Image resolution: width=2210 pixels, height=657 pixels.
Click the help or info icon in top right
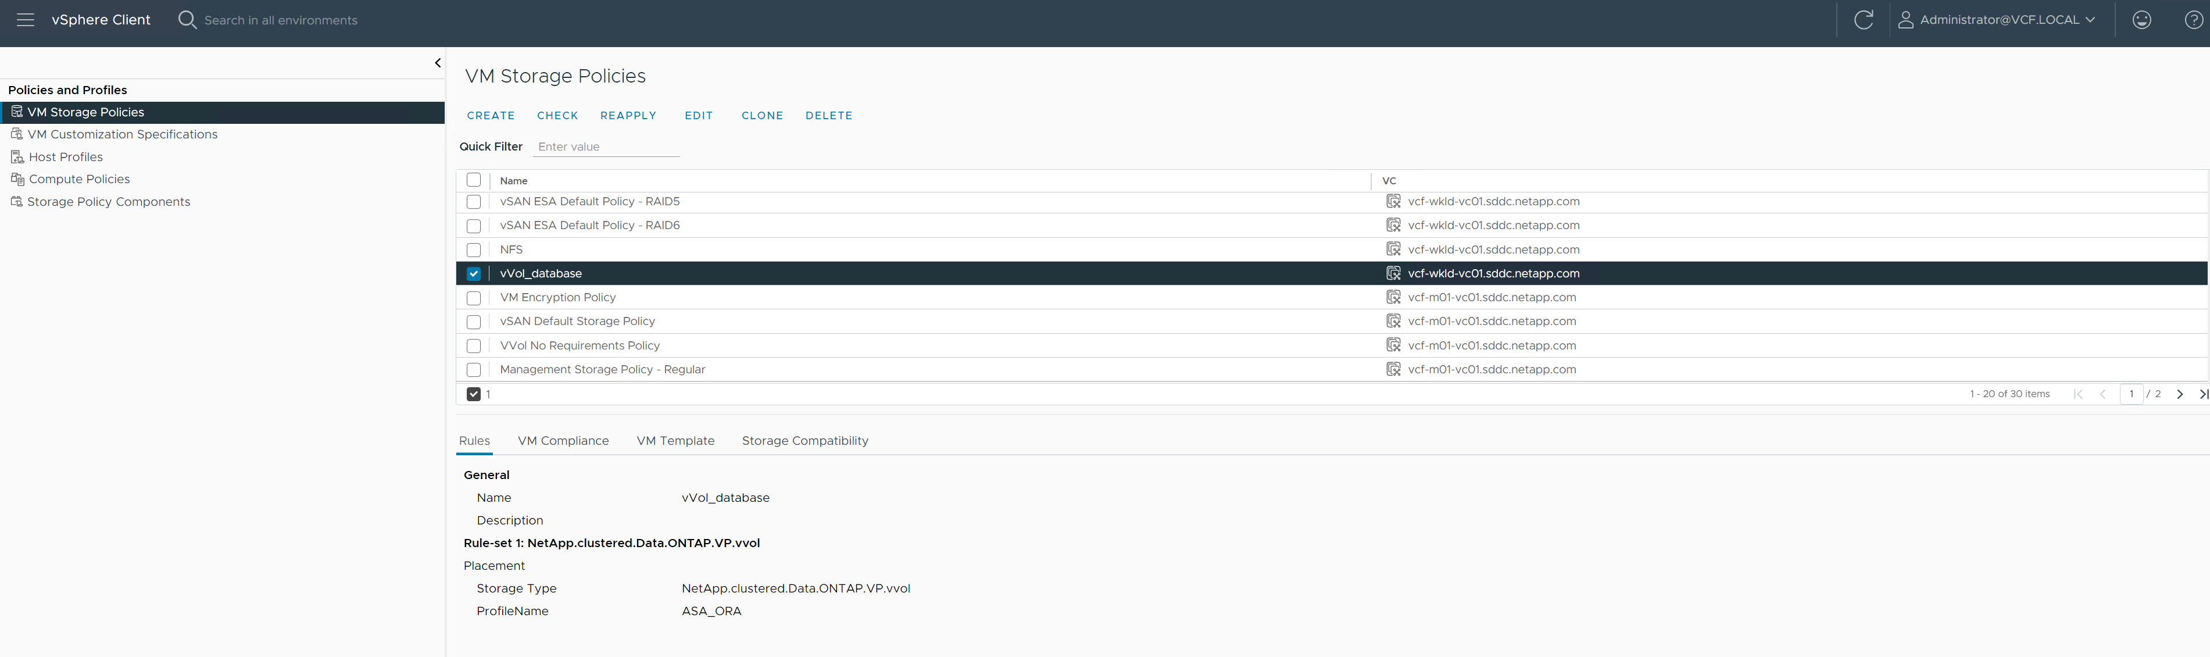(x=2193, y=20)
